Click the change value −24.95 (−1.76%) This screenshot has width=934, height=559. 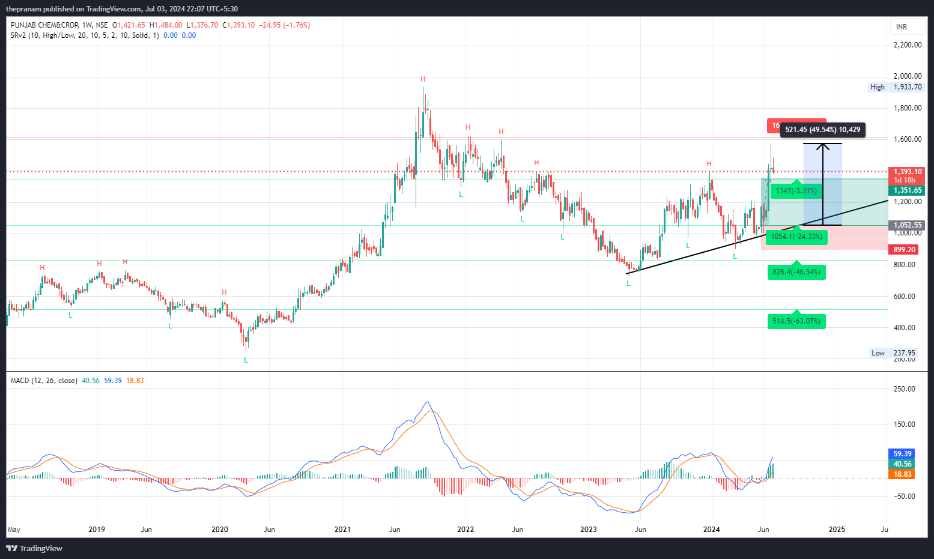coord(284,25)
